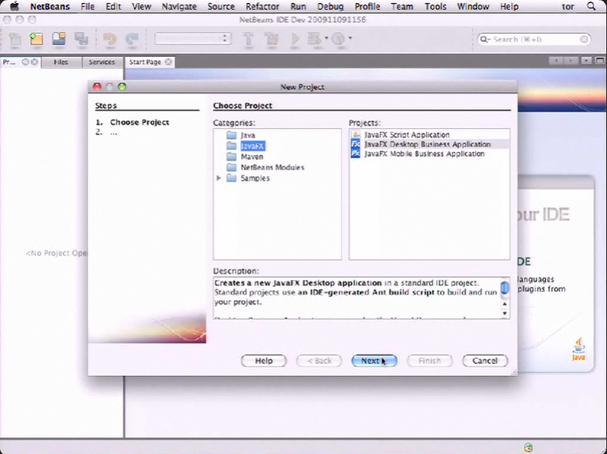Switch to the Services tab
The width and height of the screenshot is (607, 454).
tap(101, 62)
